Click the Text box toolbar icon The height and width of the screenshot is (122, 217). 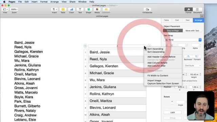(x=80, y=9)
